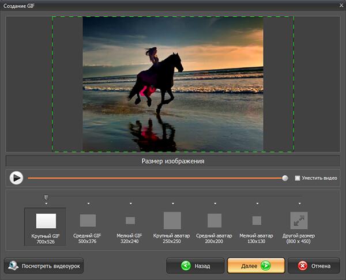Click the tick marker above Средний GIF
The height and width of the screenshot is (280, 346).
(88, 203)
